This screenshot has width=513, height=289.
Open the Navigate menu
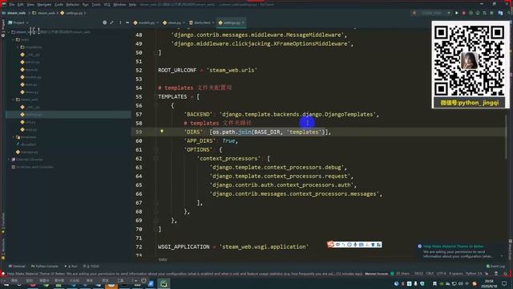coord(44,5)
